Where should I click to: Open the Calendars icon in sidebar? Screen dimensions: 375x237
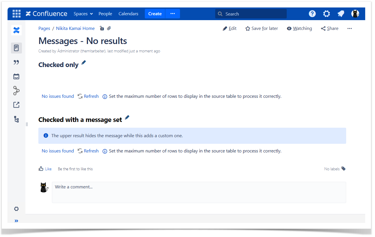[x=16, y=77]
